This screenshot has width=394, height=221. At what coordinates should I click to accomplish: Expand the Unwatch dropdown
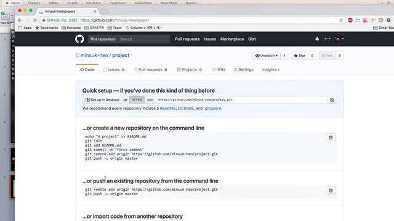point(267,56)
